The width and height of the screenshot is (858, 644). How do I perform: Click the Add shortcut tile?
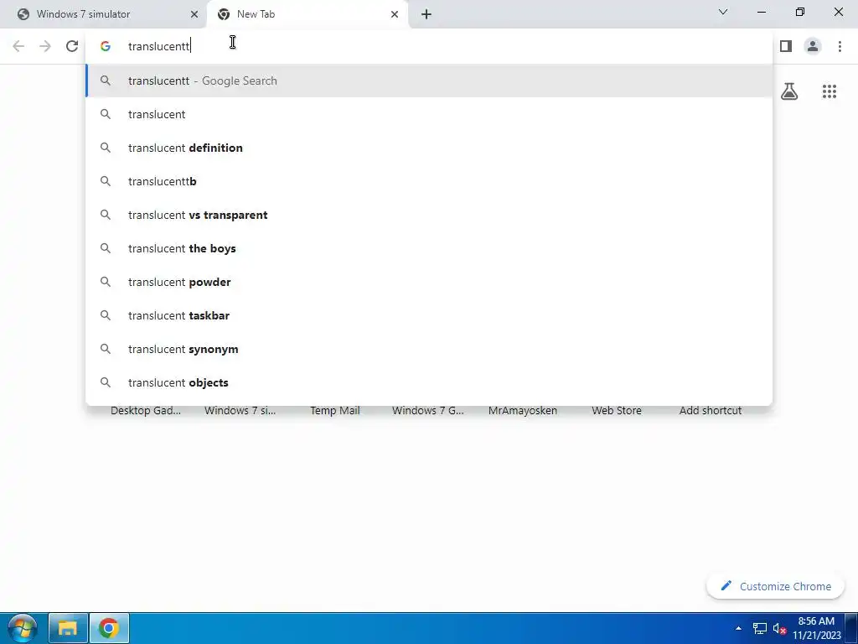711,411
